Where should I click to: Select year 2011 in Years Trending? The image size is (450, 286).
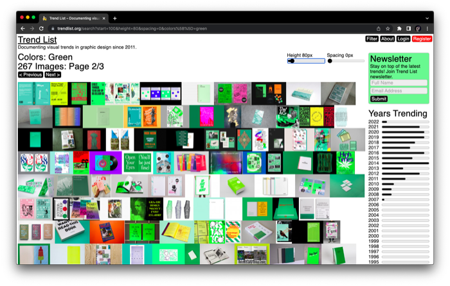click(x=373, y=179)
